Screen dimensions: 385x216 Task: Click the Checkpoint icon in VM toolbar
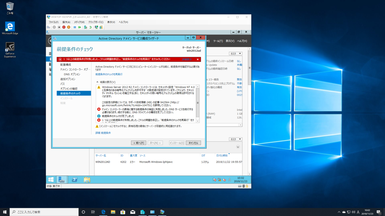click(x=85, y=27)
